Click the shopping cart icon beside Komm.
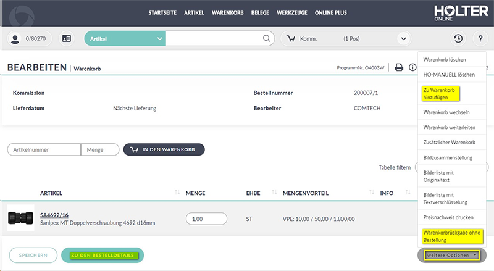 point(290,38)
